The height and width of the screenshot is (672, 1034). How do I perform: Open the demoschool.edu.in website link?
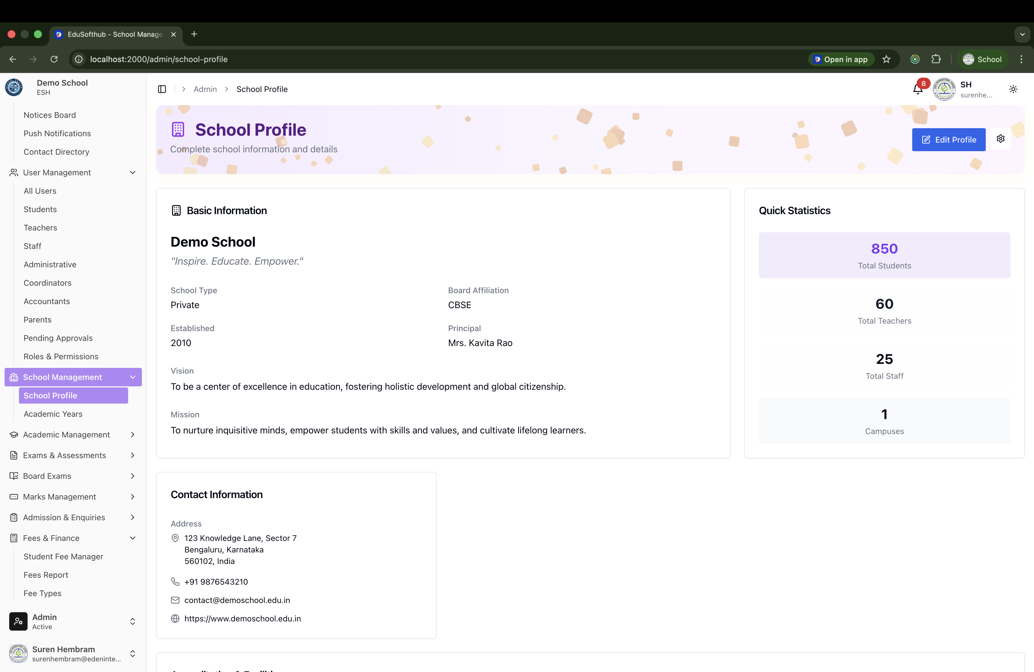(x=242, y=619)
